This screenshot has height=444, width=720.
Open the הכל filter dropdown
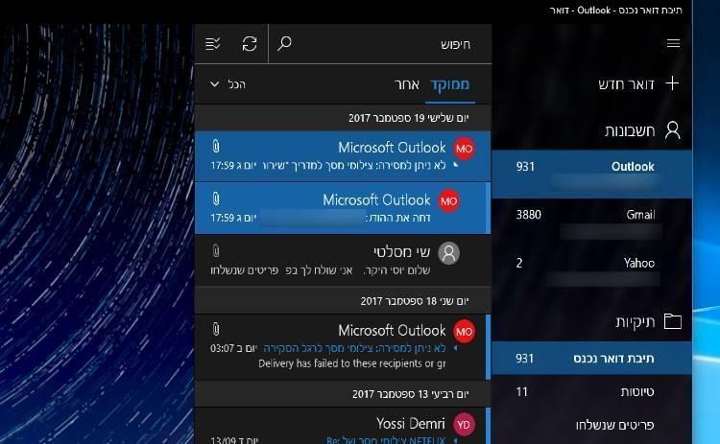point(228,84)
